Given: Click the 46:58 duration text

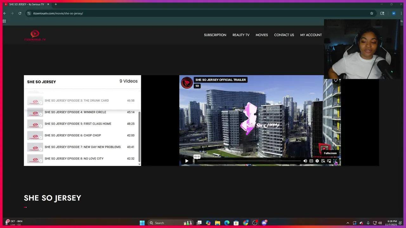Looking at the screenshot, I should [x=131, y=100].
